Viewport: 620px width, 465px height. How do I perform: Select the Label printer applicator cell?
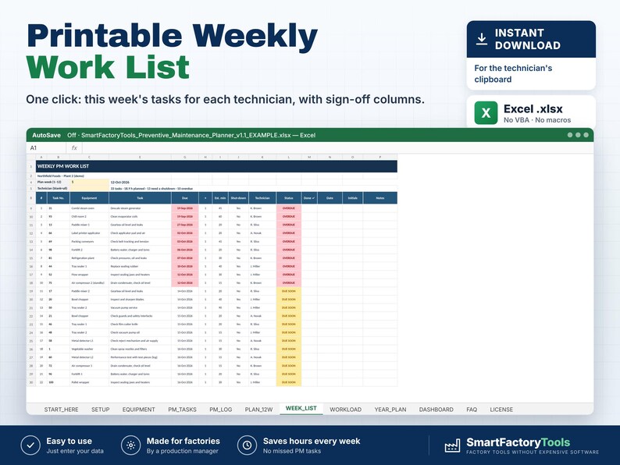(x=89, y=233)
